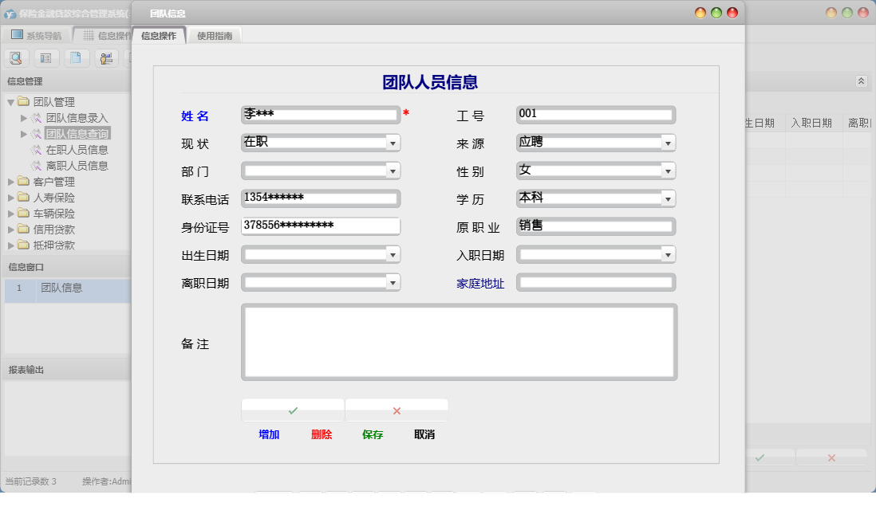Select the query/search toolbar icon
This screenshot has width=876, height=522.
click(x=16, y=57)
